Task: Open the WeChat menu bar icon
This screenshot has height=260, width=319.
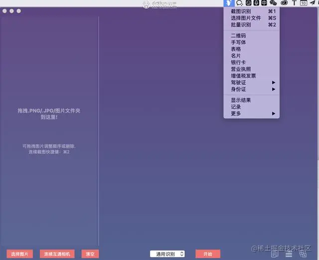Action: [x=273, y=3]
